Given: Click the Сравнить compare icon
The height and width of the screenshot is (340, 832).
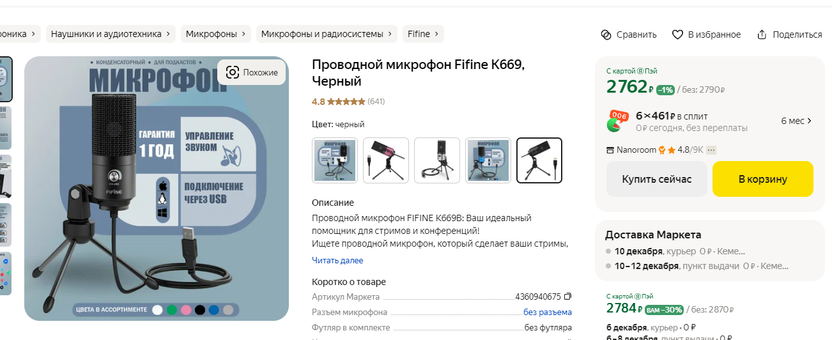Looking at the screenshot, I should 606,35.
